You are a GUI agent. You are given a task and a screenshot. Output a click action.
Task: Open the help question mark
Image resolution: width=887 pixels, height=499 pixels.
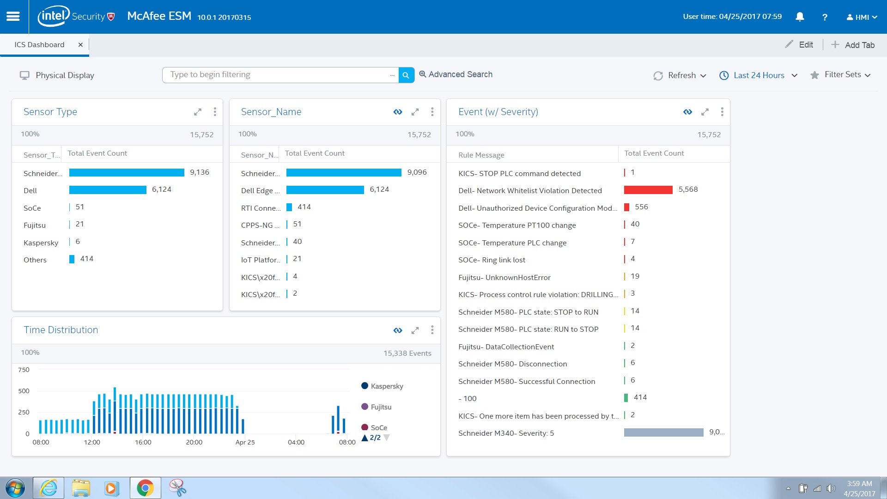point(825,17)
